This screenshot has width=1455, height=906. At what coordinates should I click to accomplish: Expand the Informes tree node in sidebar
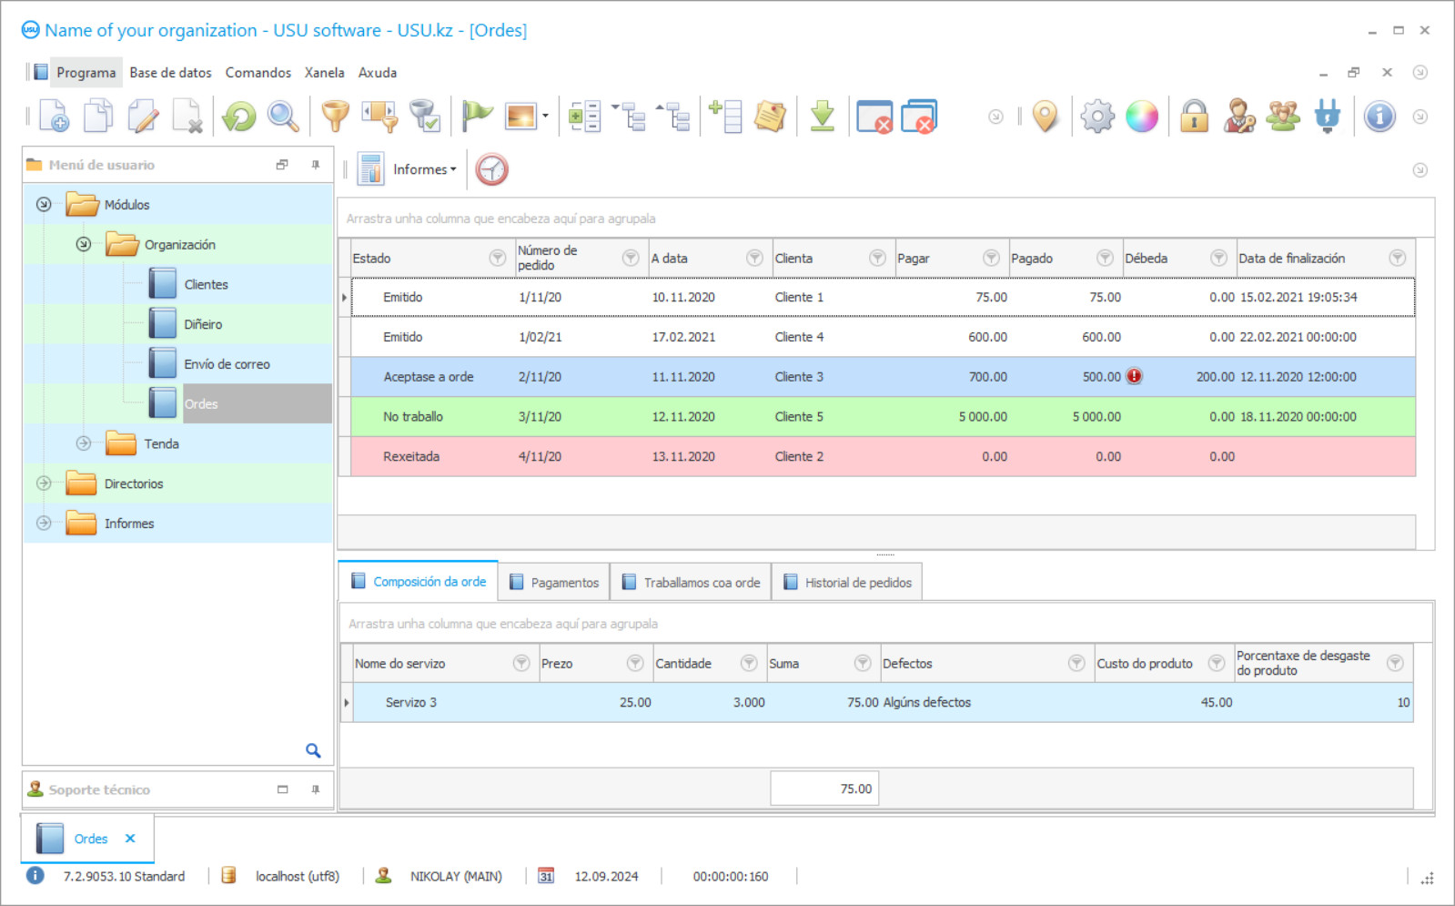point(44,523)
